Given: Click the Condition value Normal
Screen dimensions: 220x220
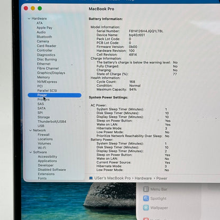Looking at the screenshot, I should pyautogui.click(x=135, y=86).
